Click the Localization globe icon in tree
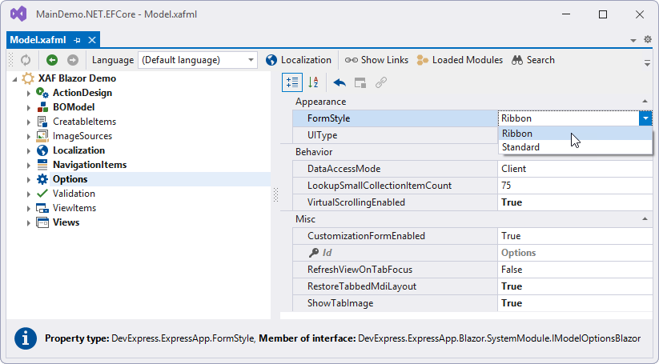 [x=42, y=150]
